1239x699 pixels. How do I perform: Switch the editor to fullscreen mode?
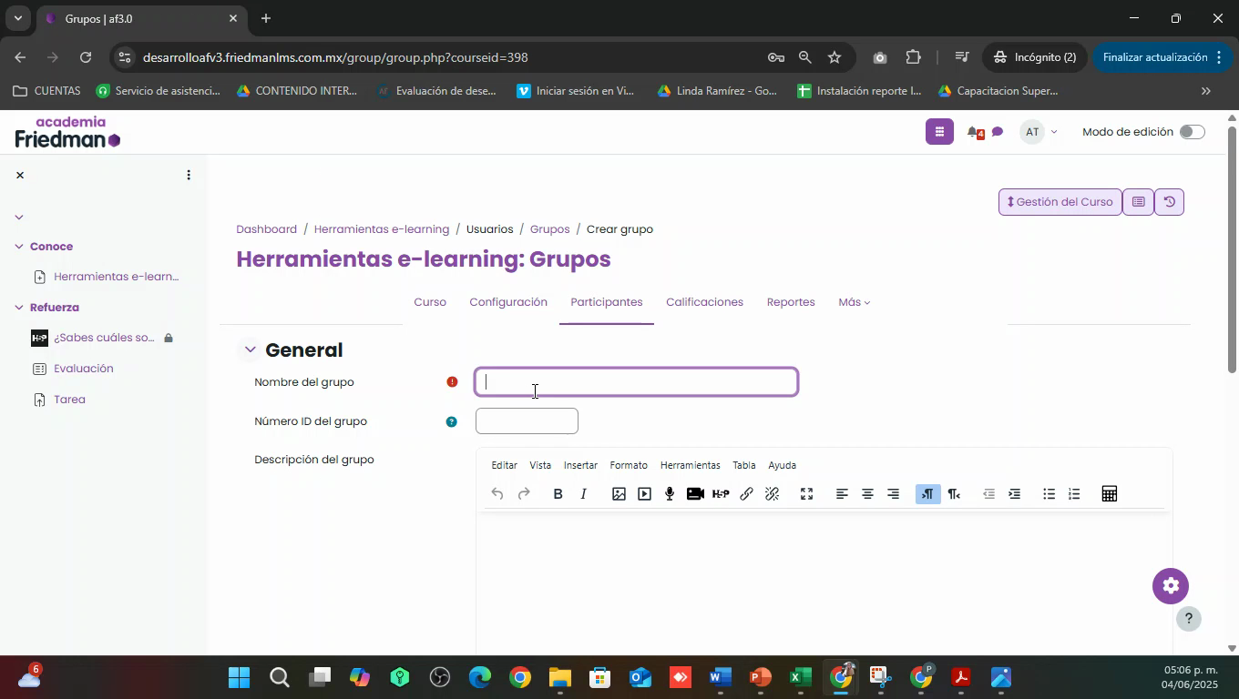(806, 494)
